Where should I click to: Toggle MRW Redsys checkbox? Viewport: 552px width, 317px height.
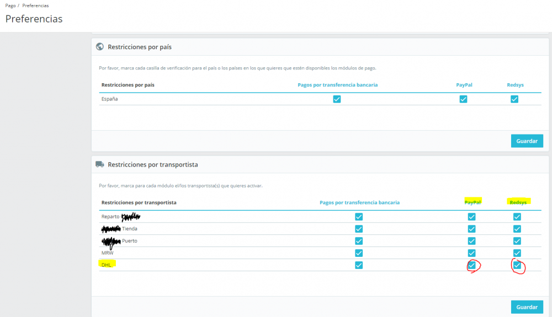click(517, 253)
